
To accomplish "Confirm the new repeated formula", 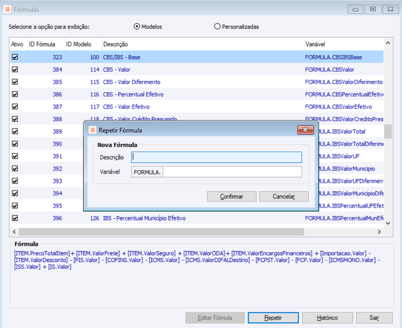I will pyautogui.click(x=231, y=196).
